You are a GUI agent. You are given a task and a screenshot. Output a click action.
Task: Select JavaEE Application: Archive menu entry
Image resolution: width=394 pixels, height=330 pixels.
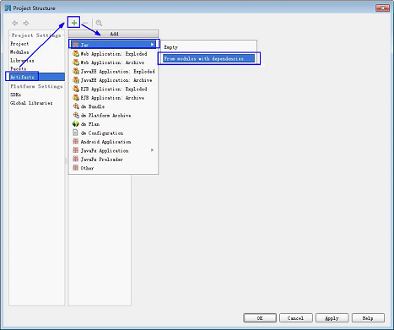point(113,80)
